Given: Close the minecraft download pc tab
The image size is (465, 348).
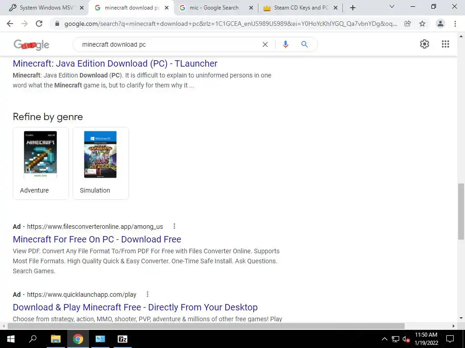Looking at the screenshot, I should [167, 8].
